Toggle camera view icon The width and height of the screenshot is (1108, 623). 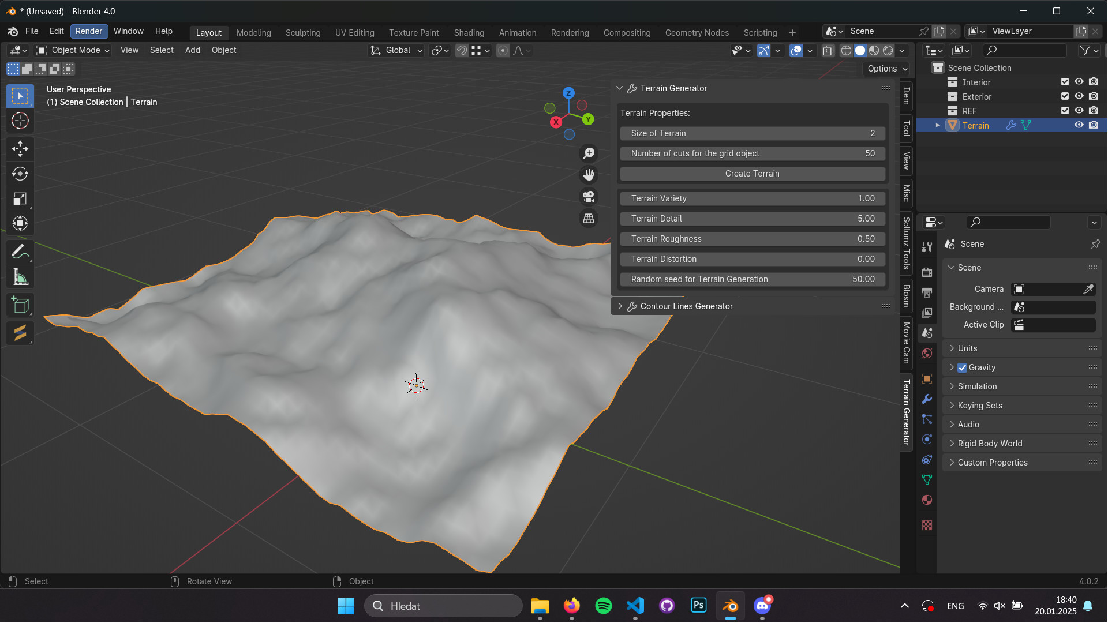coord(589,197)
